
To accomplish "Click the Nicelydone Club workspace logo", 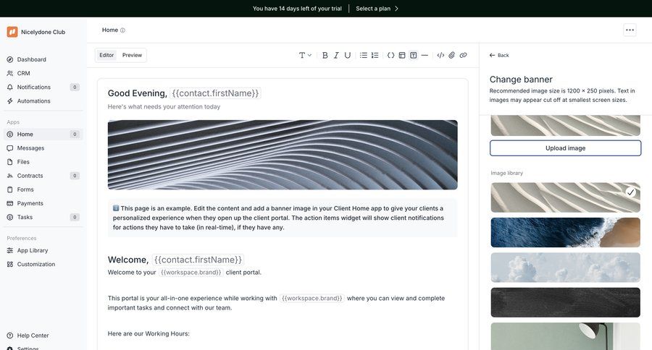I will (x=12, y=32).
